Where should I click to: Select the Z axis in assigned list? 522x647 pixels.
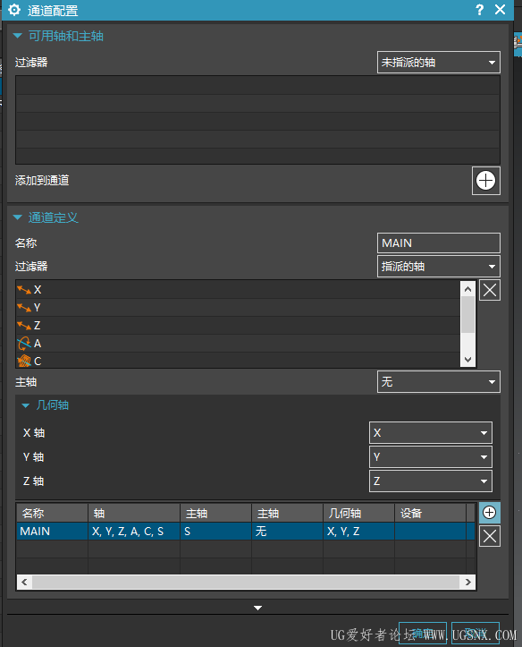point(238,326)
